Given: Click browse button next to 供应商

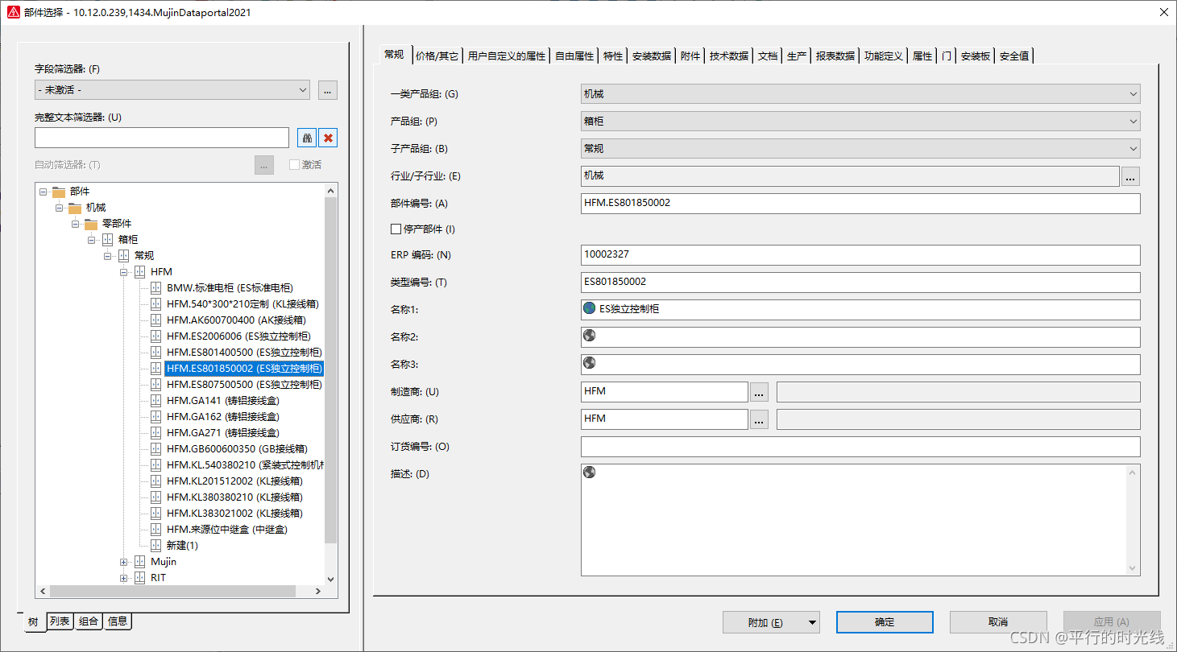Looking at the screenshot, I should click(x=759, y=419).
